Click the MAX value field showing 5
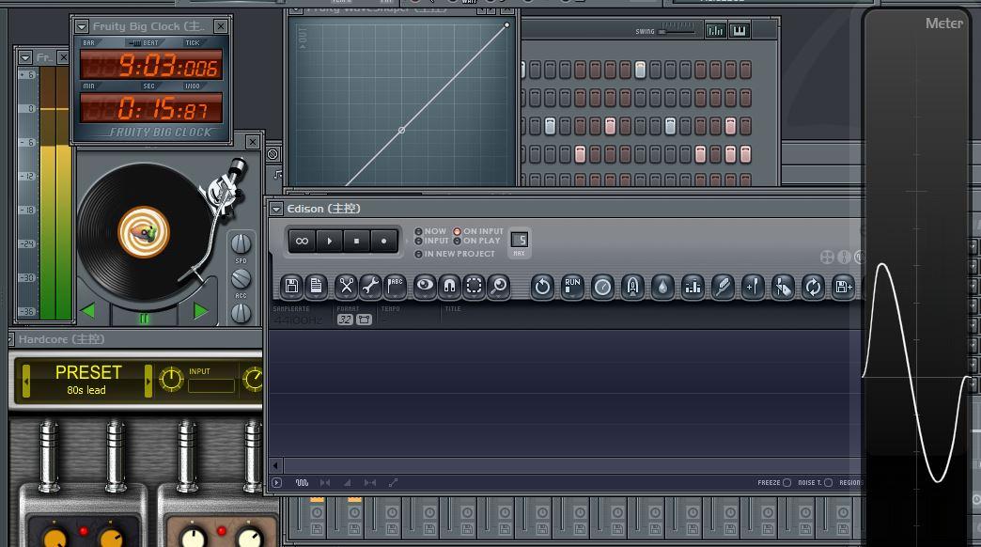The image size is (981, 547). pyautogui.click(x=520, y=240)
